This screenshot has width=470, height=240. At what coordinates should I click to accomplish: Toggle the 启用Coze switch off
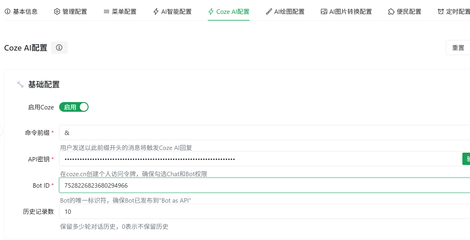[74, 107]
